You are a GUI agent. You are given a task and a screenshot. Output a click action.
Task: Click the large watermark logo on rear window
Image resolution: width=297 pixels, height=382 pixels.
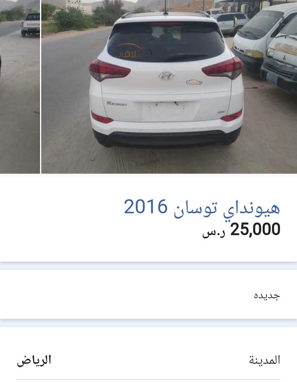[x=130, y=51]
